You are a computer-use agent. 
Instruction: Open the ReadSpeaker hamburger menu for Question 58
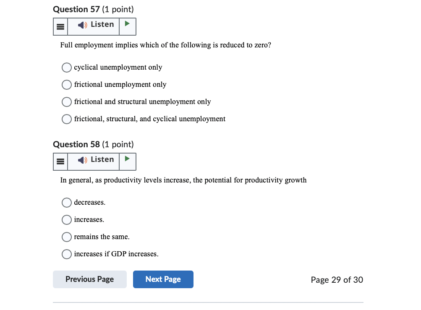click(60, 161)
